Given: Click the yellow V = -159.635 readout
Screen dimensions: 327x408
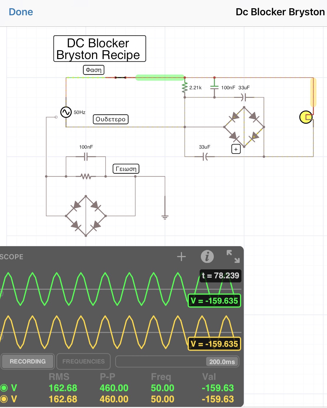Looking at the screenshot, I should point(214,344).
